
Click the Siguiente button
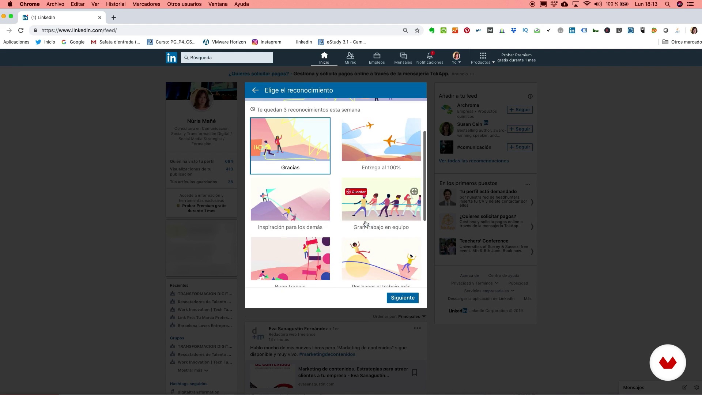[x=403, y=298]
